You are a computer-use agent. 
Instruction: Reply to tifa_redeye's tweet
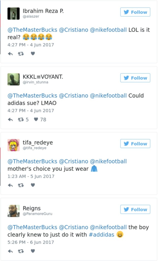click(10, 185)
